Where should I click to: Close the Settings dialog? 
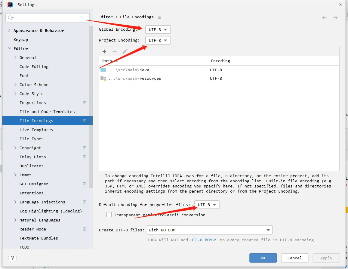coord(341,5)
